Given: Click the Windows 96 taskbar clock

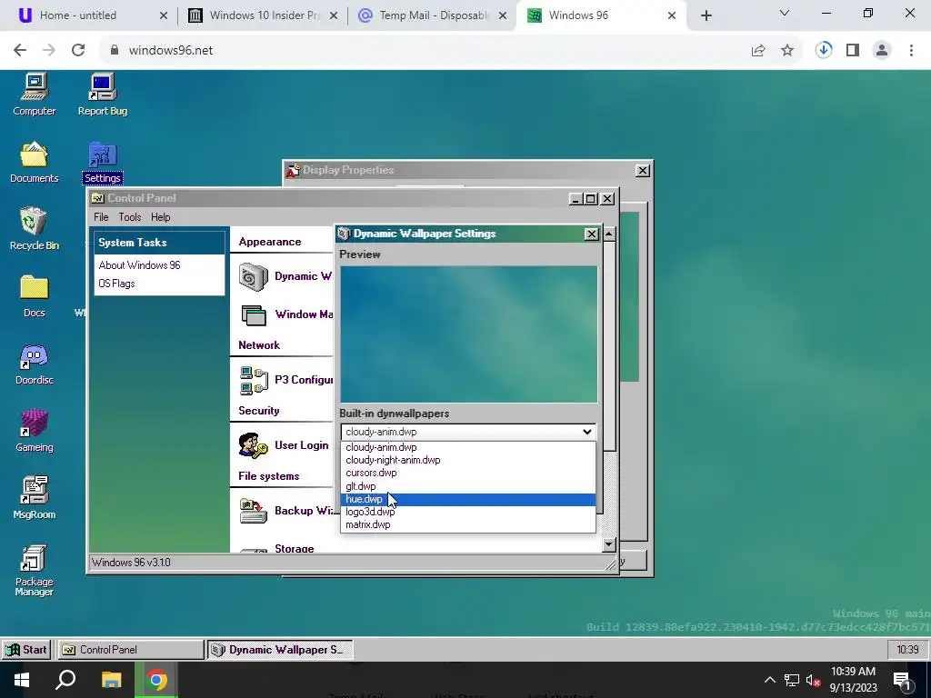Looking at the screenshot, I should tap(907, 650).
